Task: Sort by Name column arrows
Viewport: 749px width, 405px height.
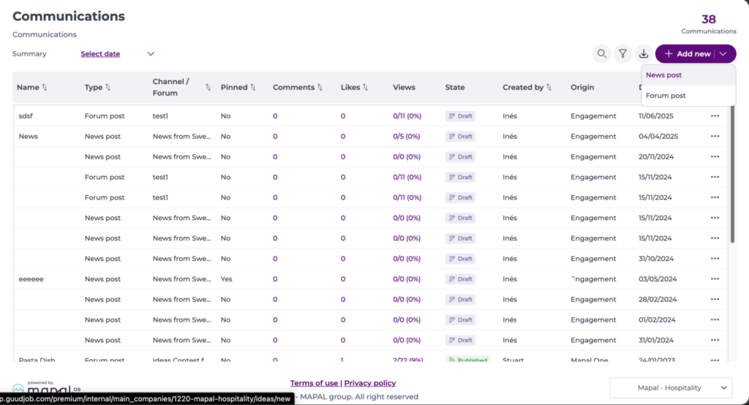Action: tap(45, 88)
